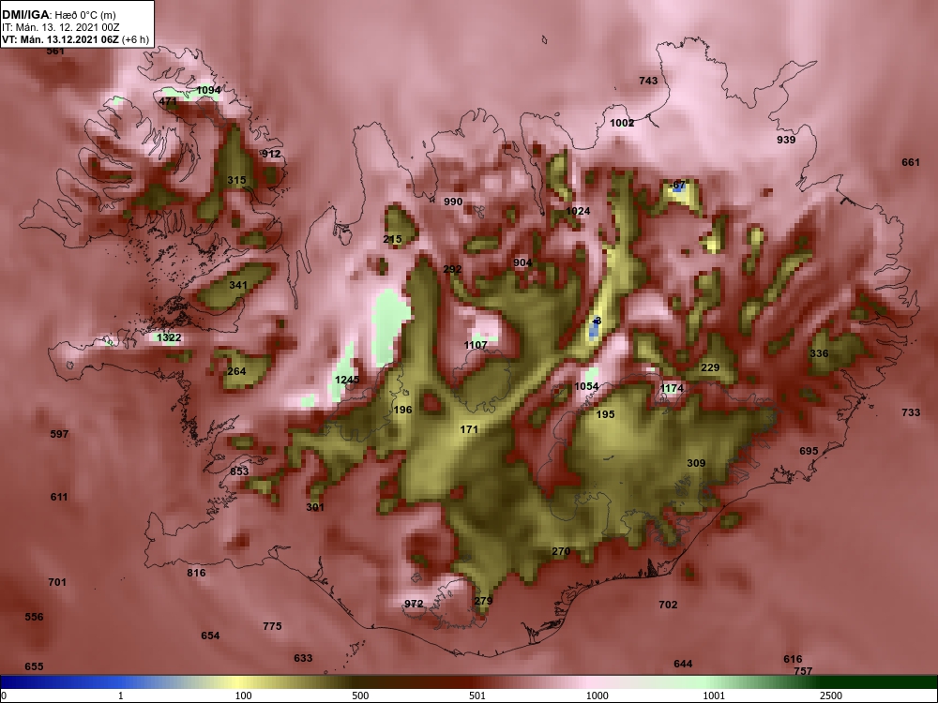Click the map value 654

point(210,636)
